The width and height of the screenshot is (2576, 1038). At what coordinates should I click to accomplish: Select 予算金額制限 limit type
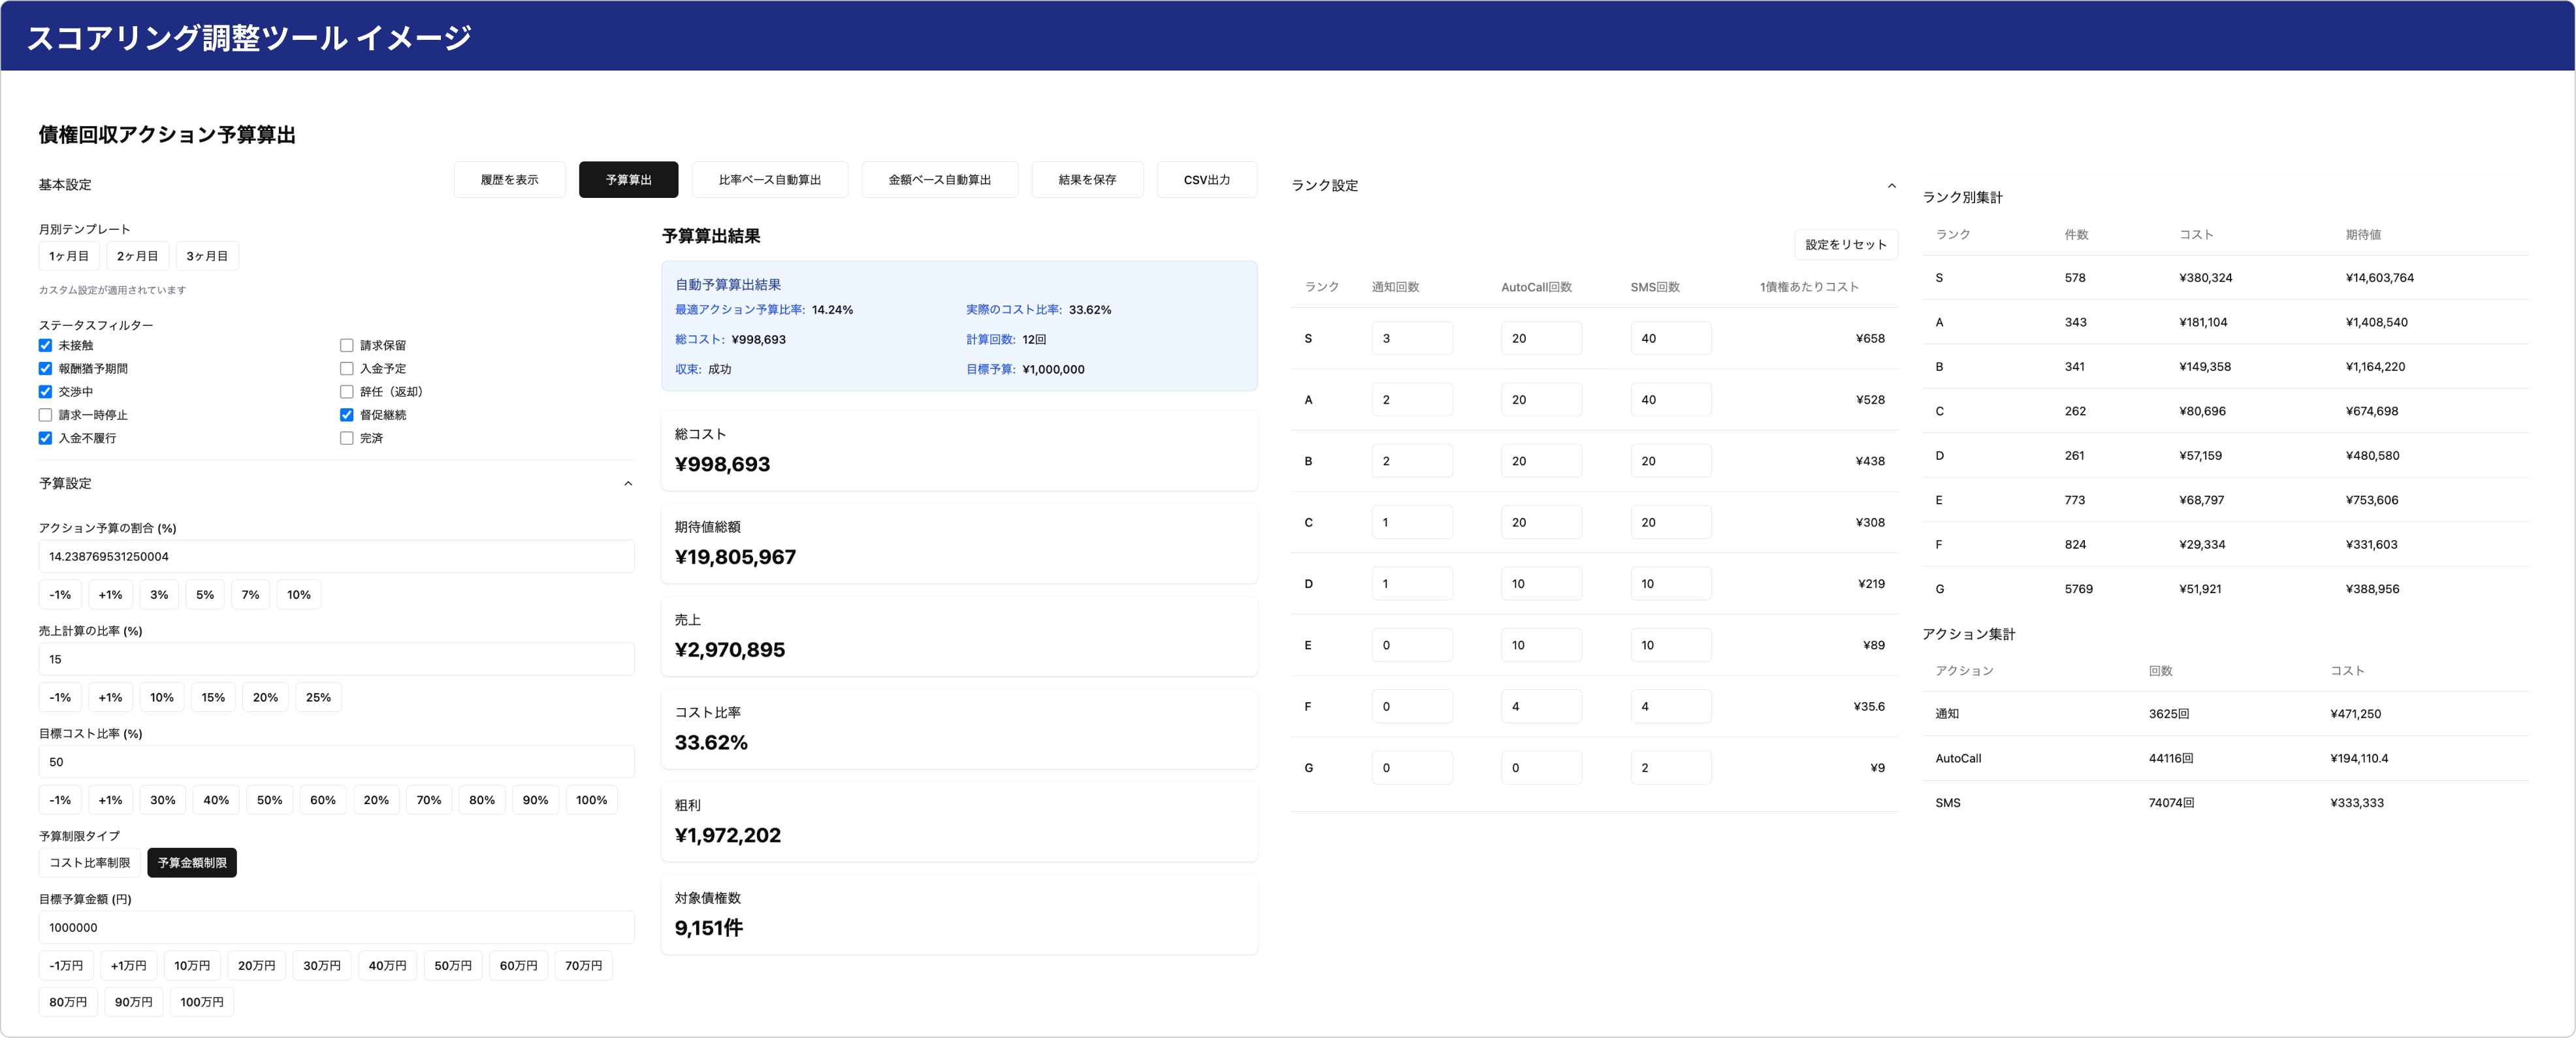[x=192, y=863]
